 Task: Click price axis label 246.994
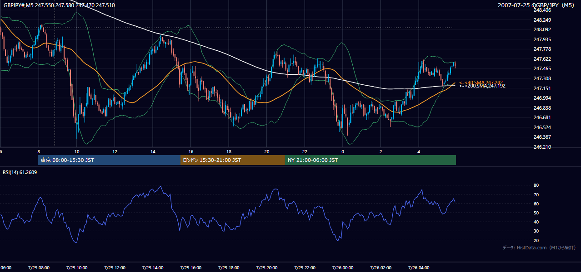click(542, 98)
